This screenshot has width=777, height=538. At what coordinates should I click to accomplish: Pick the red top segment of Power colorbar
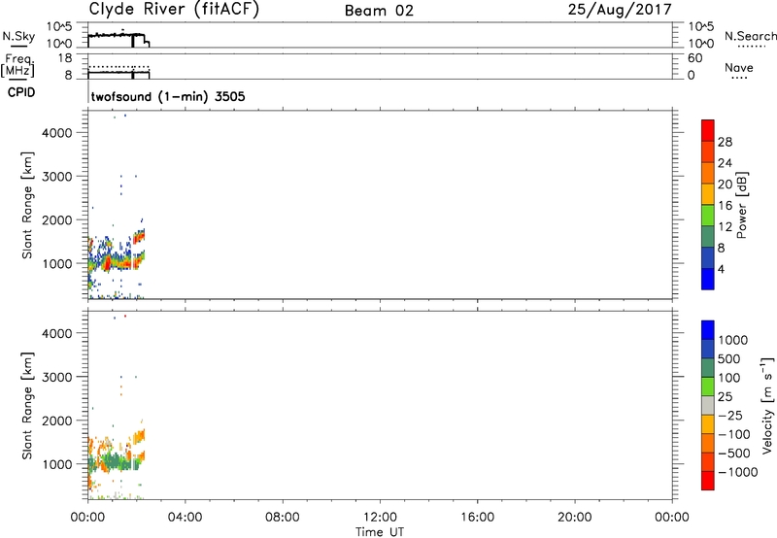pyautogui.click(x=708, y=130)
